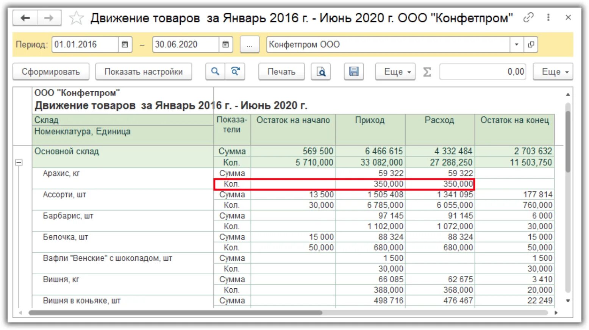The height and width of the screenshot is (330, 589).
Task: Click the find-next search icon
Action: pyautogui.click(x=235, y=72)
